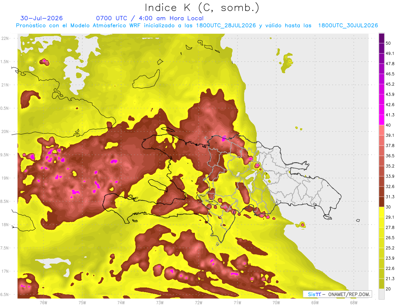Viewport: 397px width, 307px height.
Task: Click the legend value '25.2'
Action: point(390,248)
